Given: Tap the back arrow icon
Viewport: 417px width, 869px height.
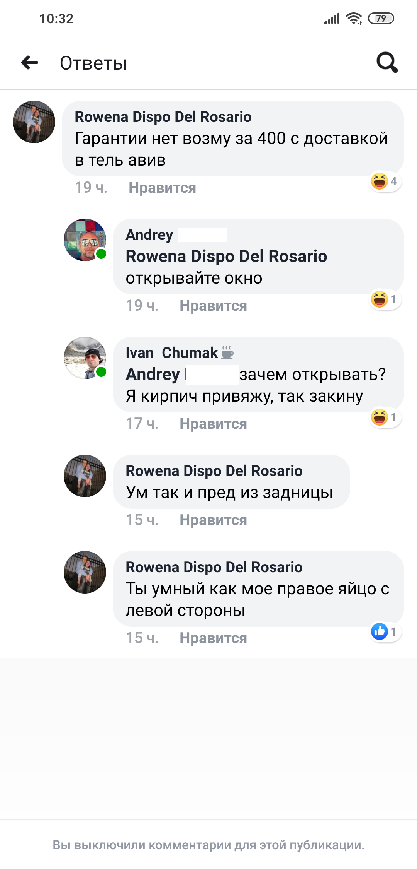Looking at the screenshot, I should click(30, 63).
